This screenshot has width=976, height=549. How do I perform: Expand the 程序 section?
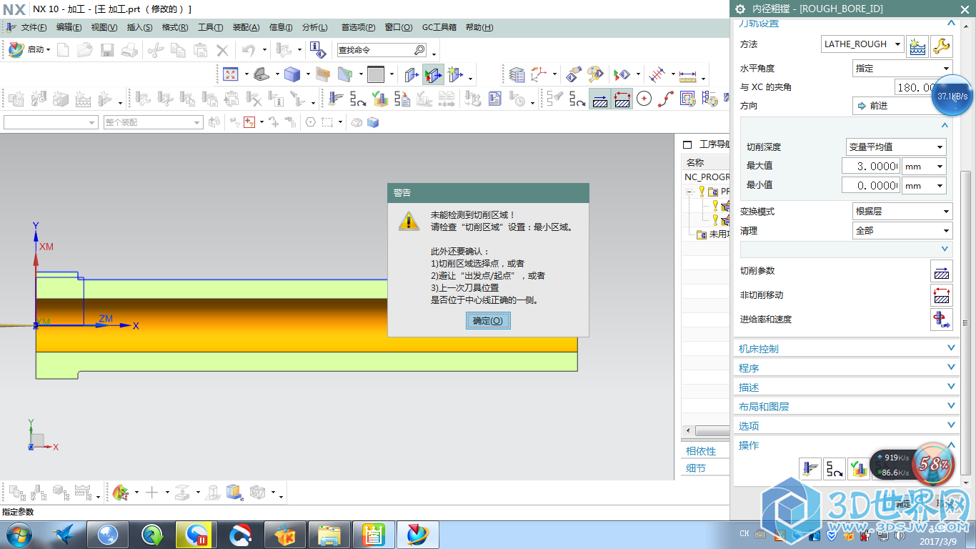click(x=847, y=368)
